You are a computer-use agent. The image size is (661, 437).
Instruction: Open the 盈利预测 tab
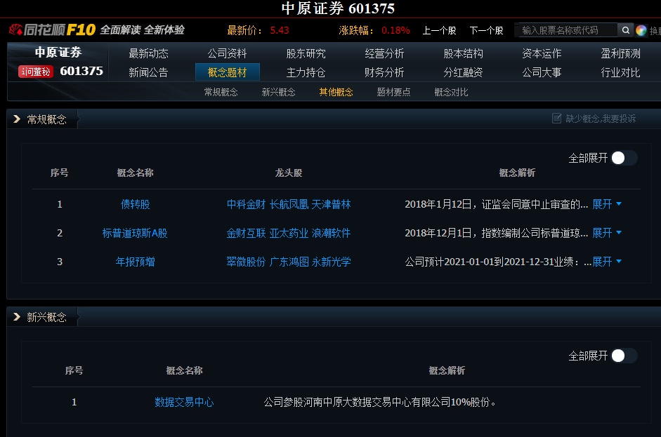[620, 53]
